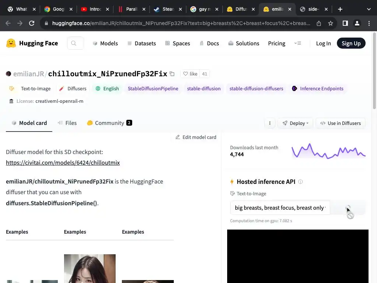This screenshot has height=283, width=377.
Task: Click the Sign Up button
Action: click(351, 43)
